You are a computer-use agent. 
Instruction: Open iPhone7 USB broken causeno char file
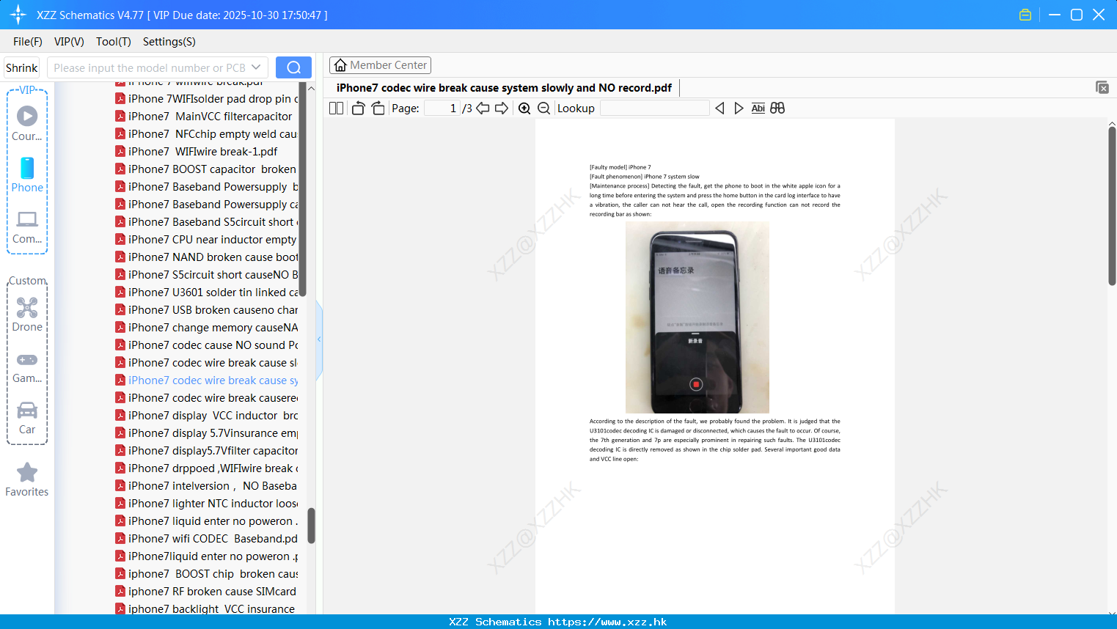point(206,310)
